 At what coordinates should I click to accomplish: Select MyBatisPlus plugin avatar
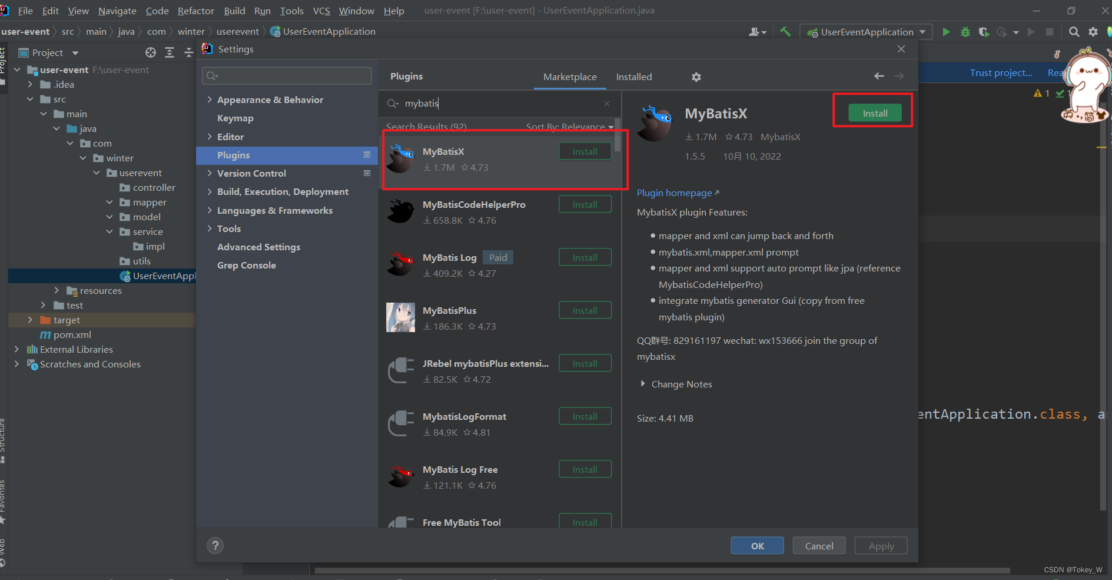401,317
